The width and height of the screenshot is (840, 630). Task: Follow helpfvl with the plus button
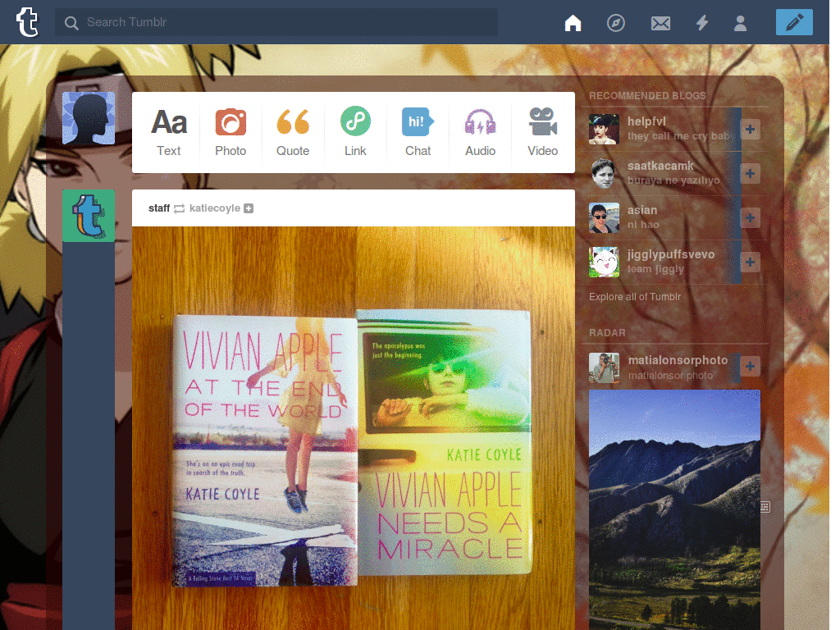click(x=750, y=129)
